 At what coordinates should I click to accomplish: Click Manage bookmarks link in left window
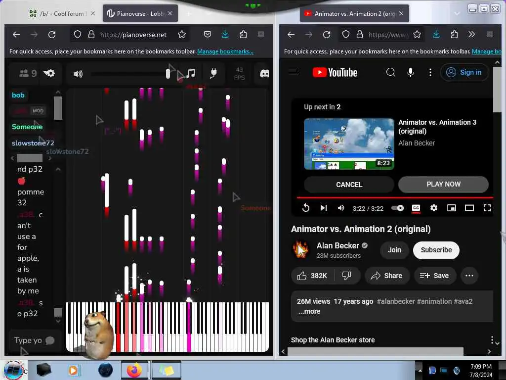click(x=225, y=51)
